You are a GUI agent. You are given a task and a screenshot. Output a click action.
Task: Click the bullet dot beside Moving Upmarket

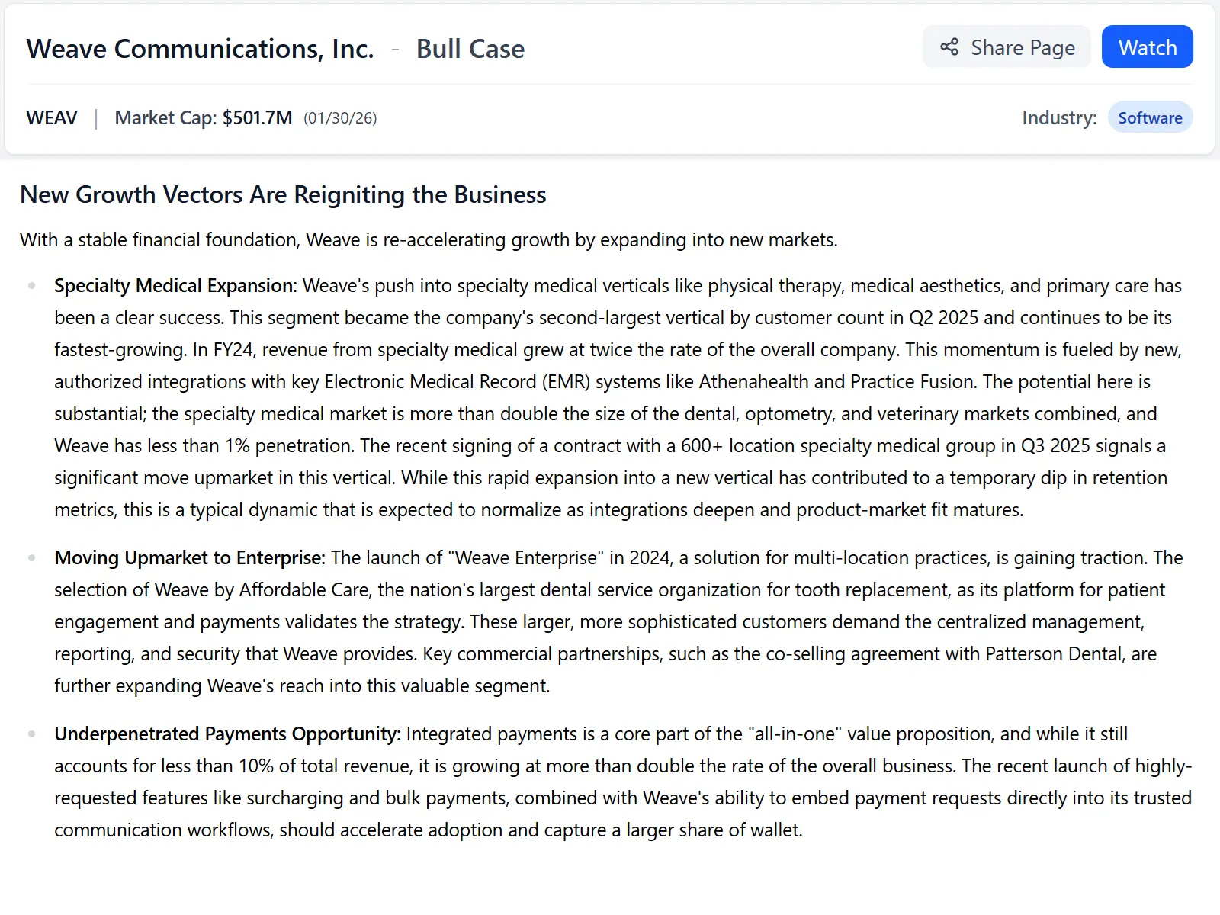click(32, 558)
